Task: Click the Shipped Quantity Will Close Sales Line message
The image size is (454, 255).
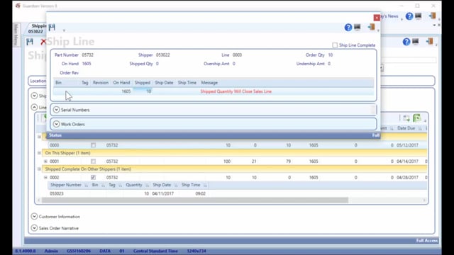Action: pos(236,91)
